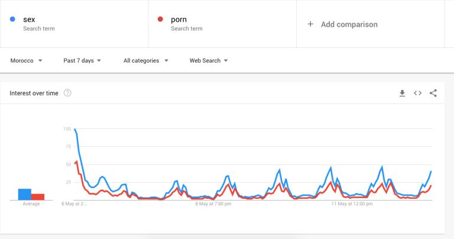
Task: Open the Morocco region dropdown
Action: 26,60
